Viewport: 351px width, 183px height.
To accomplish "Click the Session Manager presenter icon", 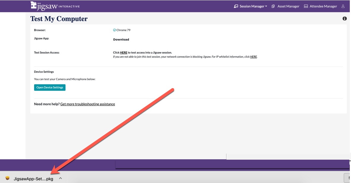I will click(236, 6).
